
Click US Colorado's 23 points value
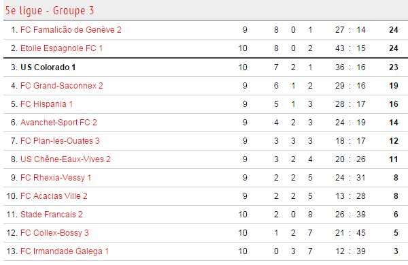[x=394, y=67]
